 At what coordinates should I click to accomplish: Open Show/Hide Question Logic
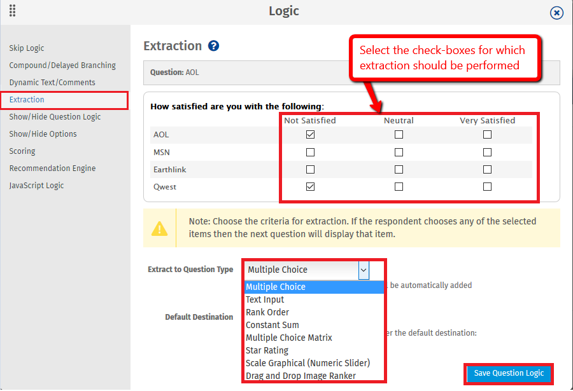click(56, 117)
